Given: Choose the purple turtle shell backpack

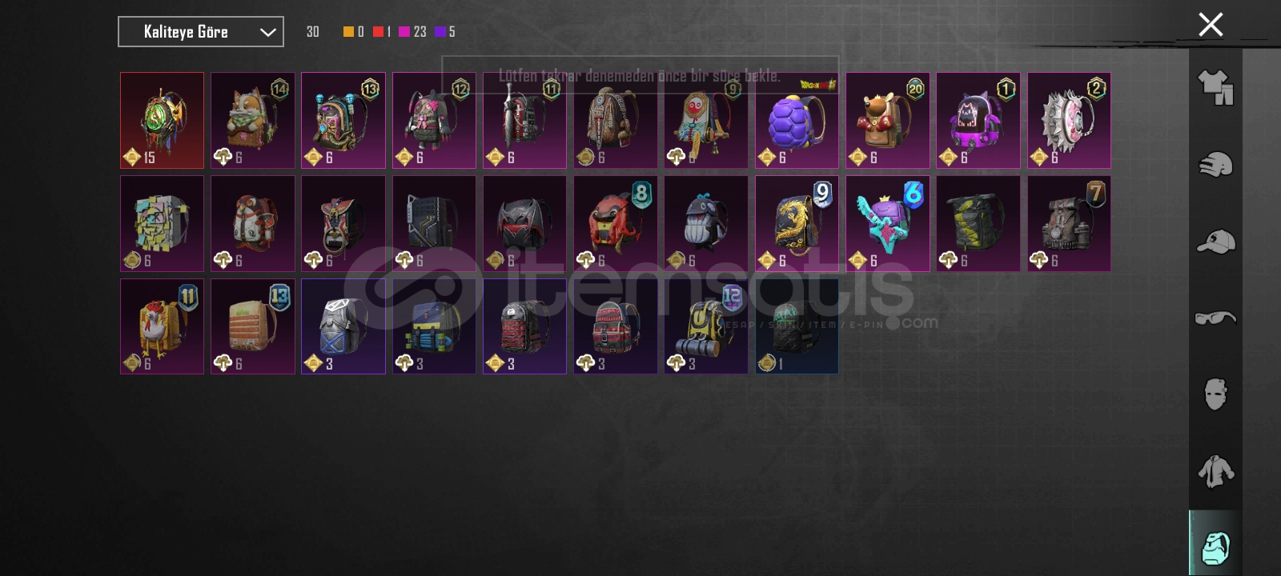Looking at the screenshot, I should click(x=797, y=121).
